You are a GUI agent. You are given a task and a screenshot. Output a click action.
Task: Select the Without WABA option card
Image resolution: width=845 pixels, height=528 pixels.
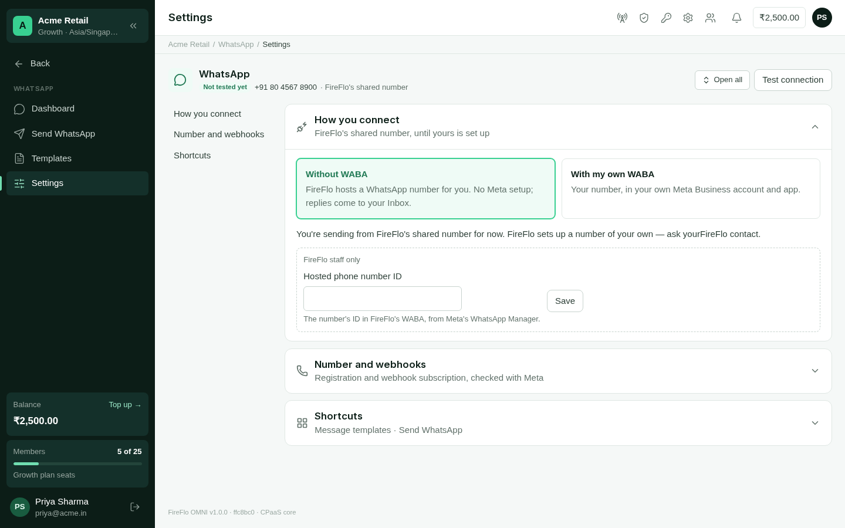425,188
